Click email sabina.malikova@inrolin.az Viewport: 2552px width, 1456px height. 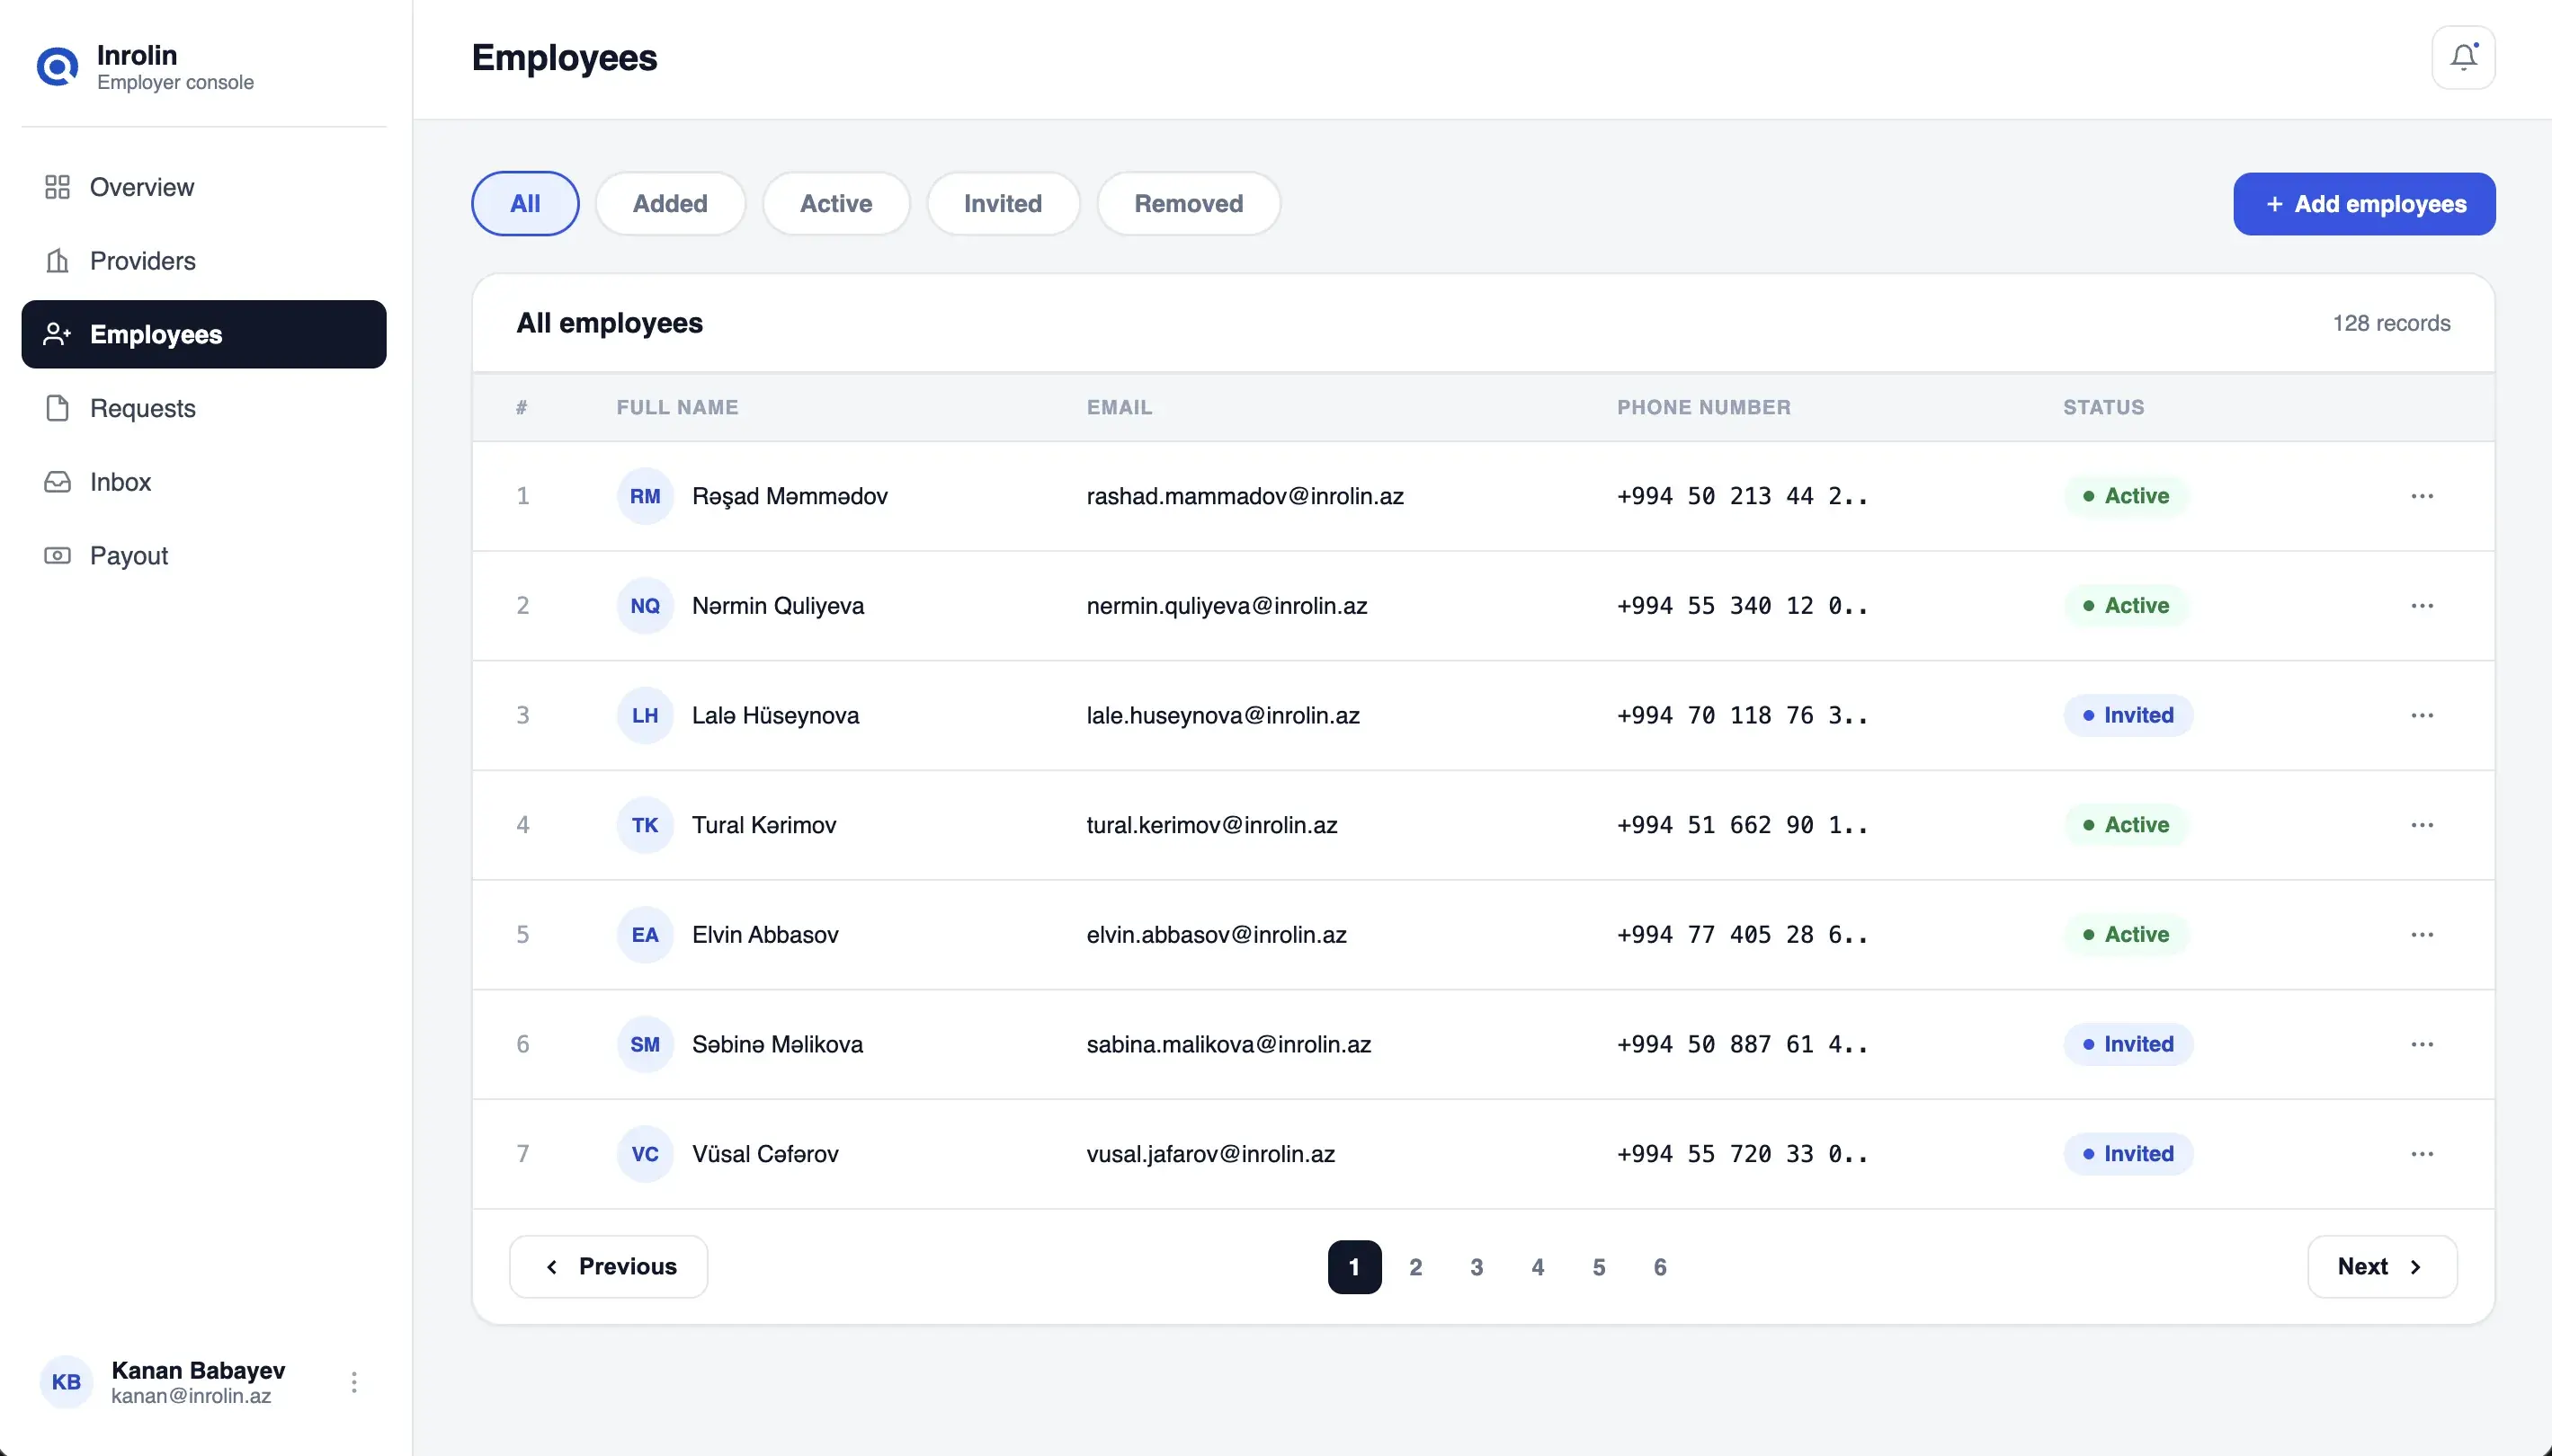click(x=1228, y=1044)
